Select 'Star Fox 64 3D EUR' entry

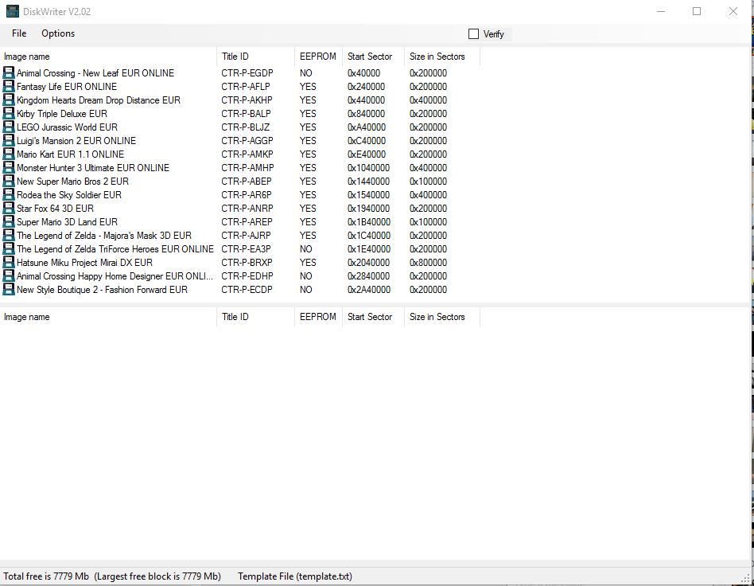[x=56, y=208]
